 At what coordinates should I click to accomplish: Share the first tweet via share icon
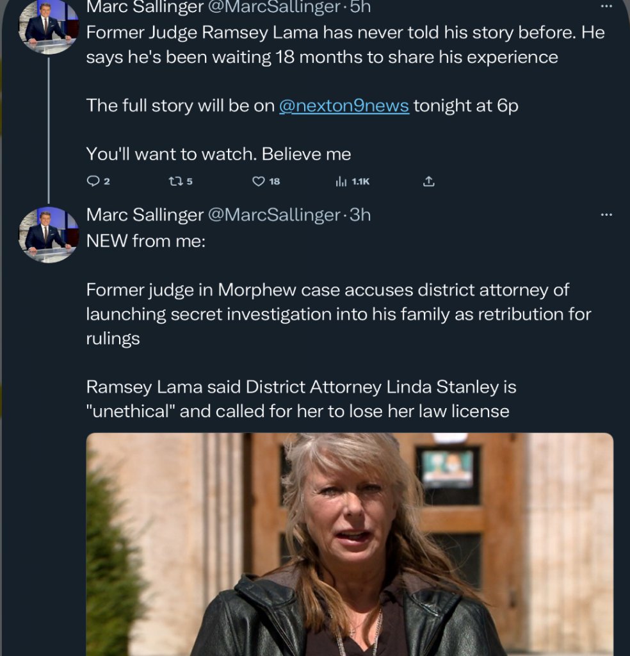point(429,181)
